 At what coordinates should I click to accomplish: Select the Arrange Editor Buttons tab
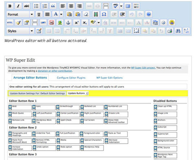click(30, 77)
